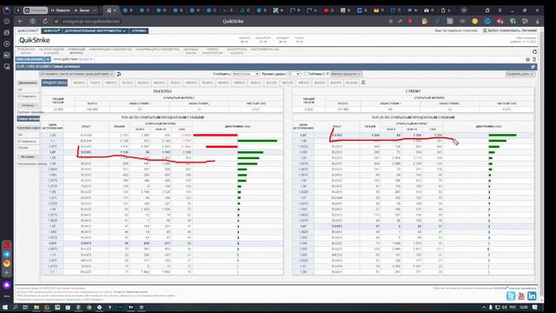Switch to QUIKVOL top tab
Image resolution: width=556 pixels, height=313 pixels.
(51, 31)
